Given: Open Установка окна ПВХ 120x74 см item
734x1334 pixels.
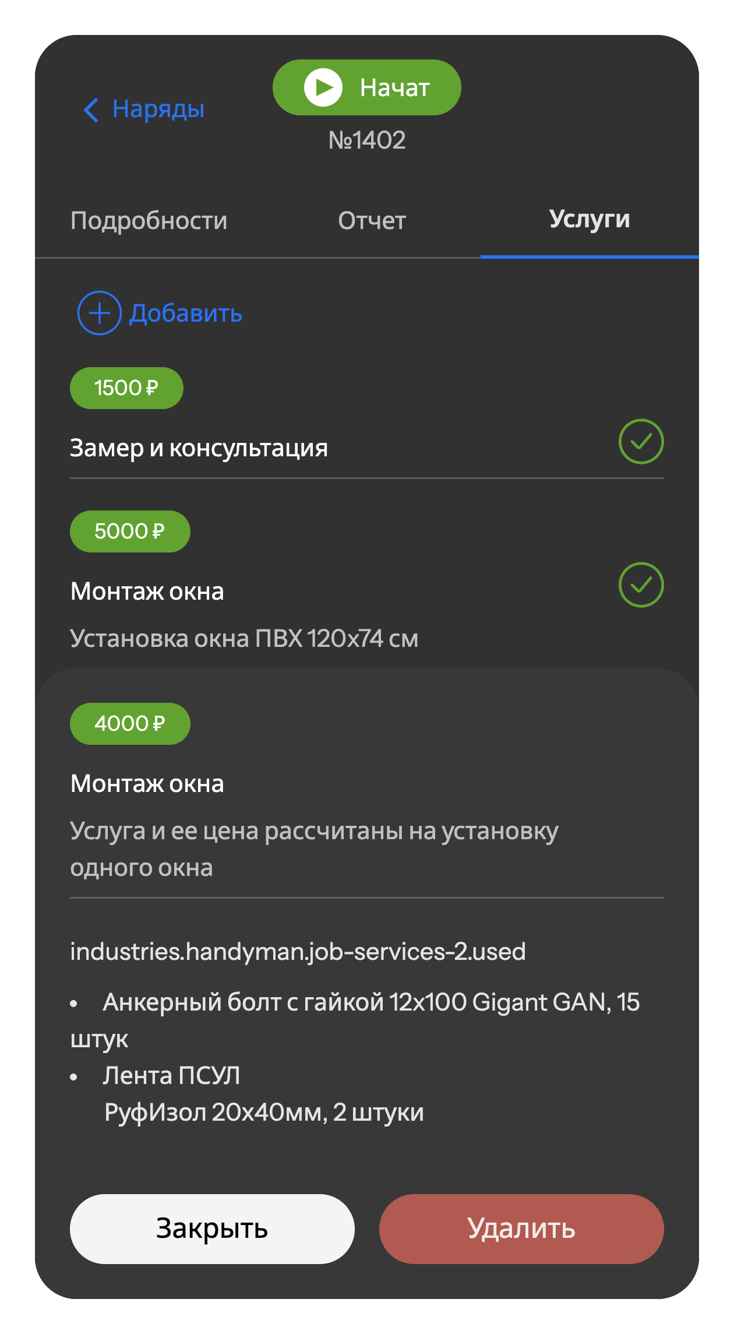Looking at the screenshot, I should coord(244,639).
